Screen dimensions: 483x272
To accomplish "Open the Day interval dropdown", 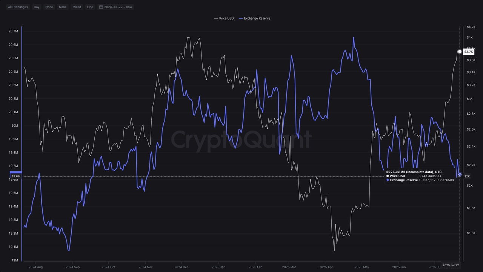I will point(37,7).
